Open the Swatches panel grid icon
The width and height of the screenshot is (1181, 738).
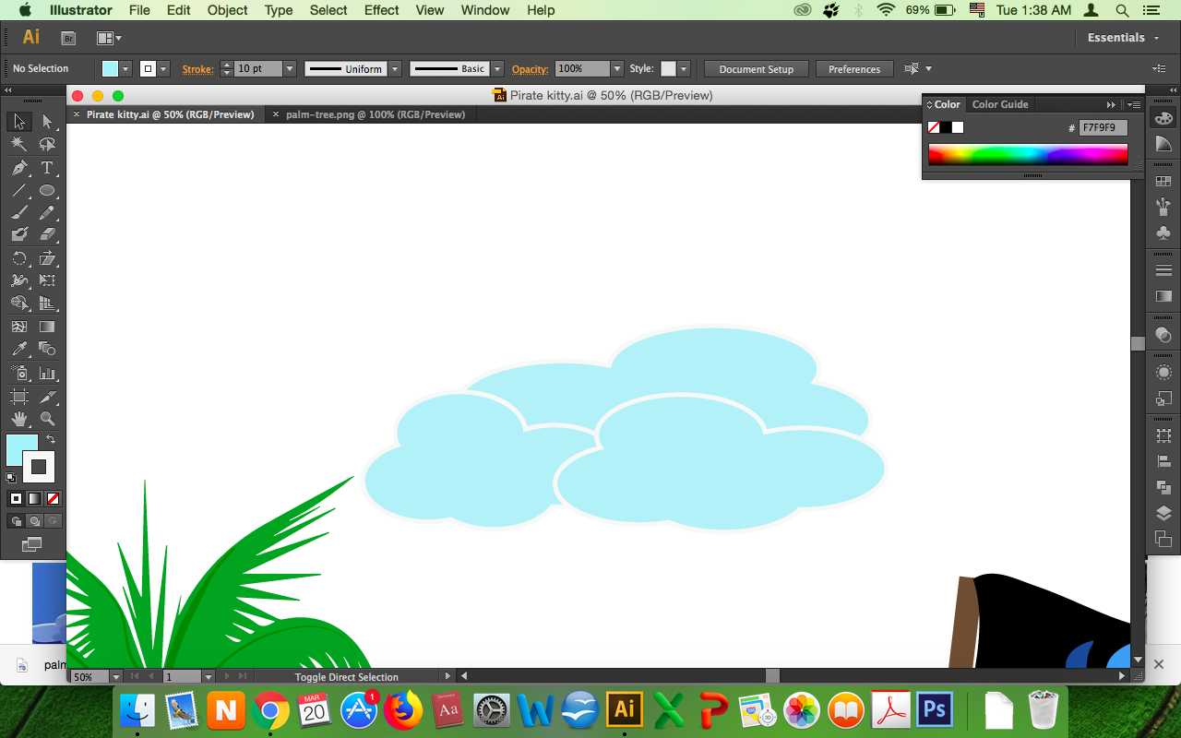click(1163, 182)
